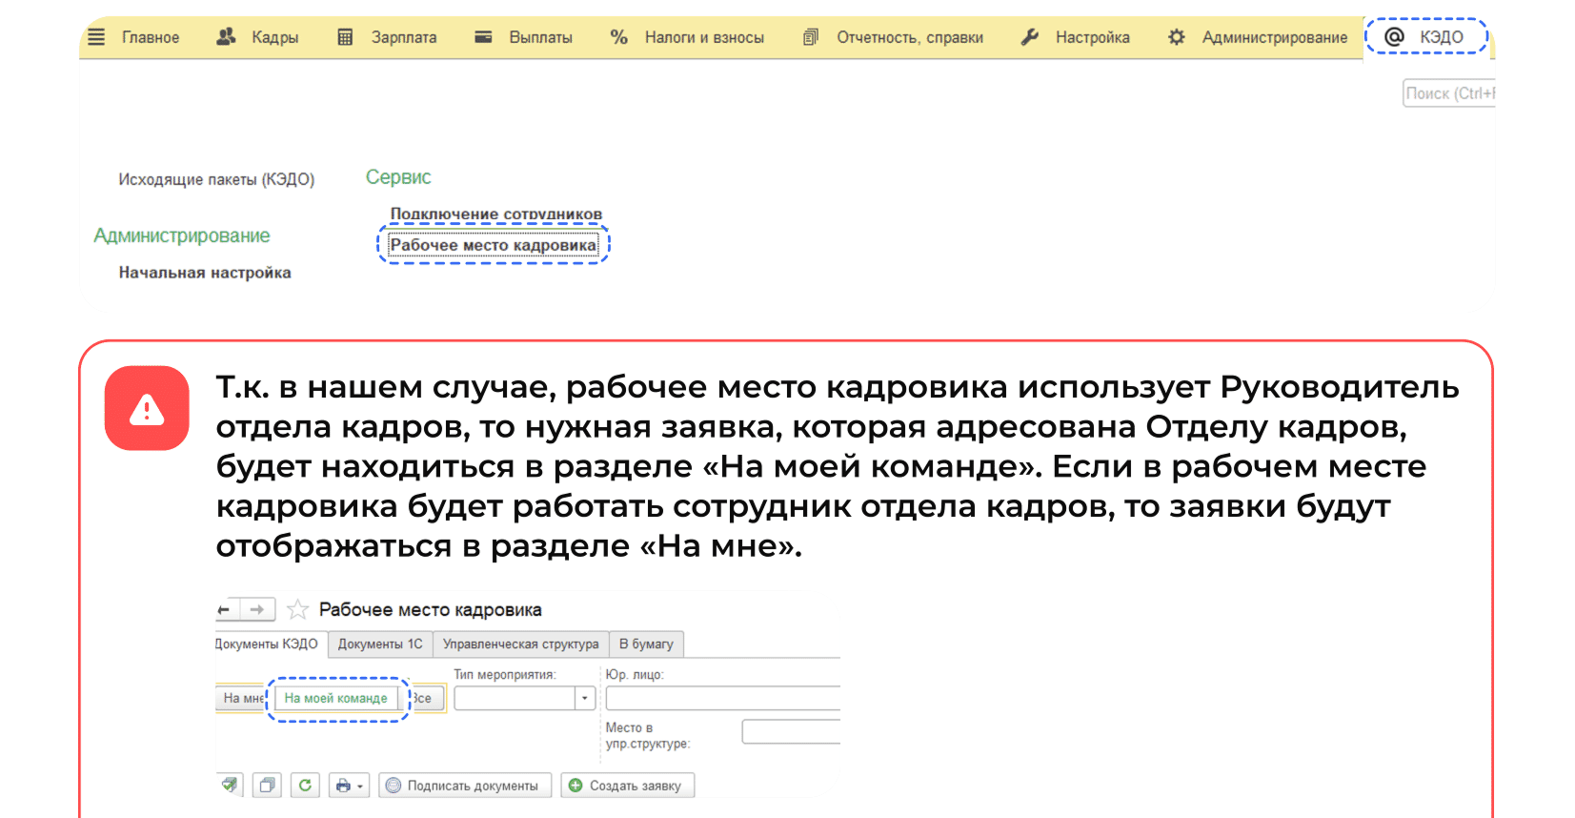Click the 'Юр. лицо' input field
1575x818 pixels.
tap(722, 699)
